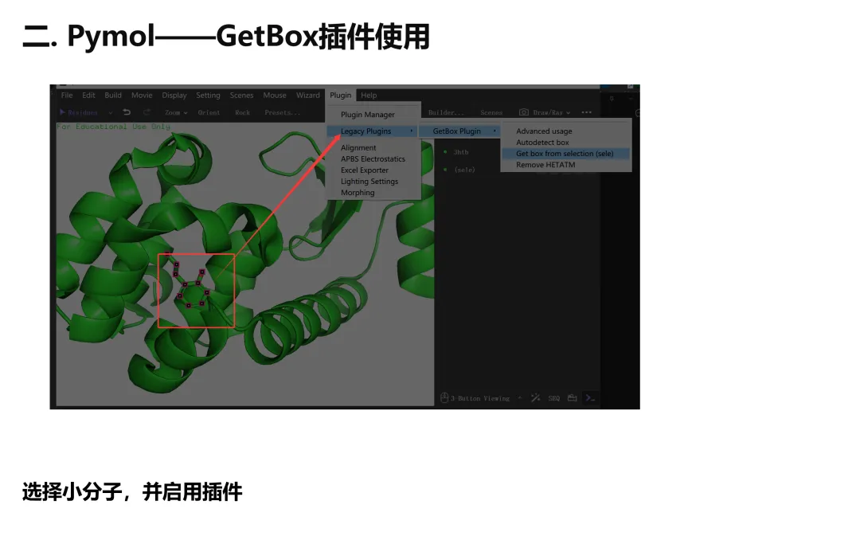Image resolution: width=860 pixels, height=536 pixels.
Task: Open the Build menu
Action: point(113,96)
